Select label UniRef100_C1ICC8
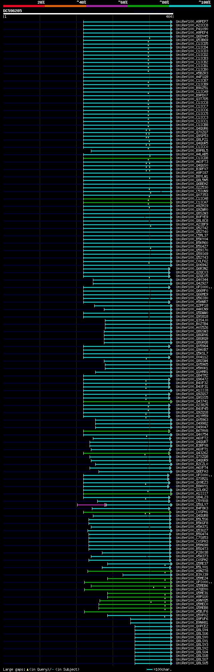 coord(192,103)
